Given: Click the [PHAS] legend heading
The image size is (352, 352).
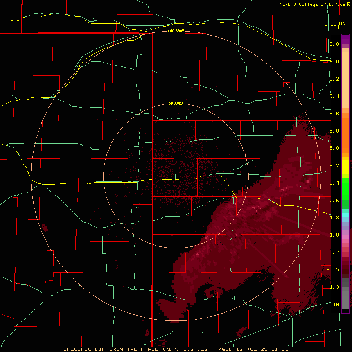Looking at the screenshot, I should point(330,27).
